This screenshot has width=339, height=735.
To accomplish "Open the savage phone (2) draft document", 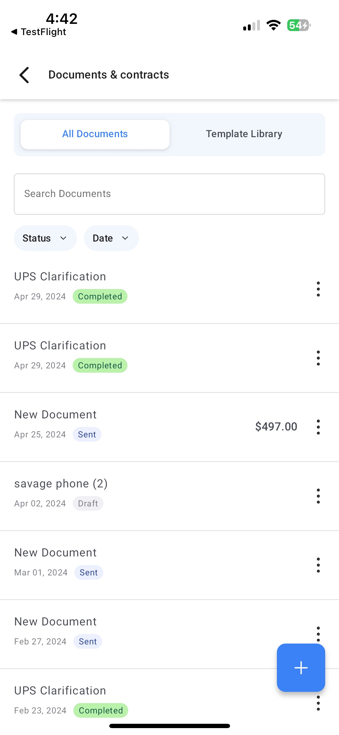I will [x=61, y=484].
